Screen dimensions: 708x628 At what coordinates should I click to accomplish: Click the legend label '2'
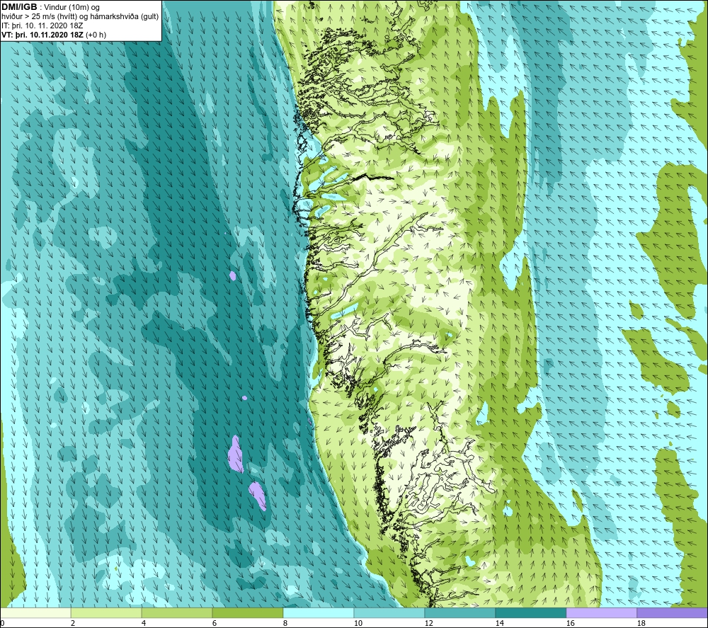73,623
